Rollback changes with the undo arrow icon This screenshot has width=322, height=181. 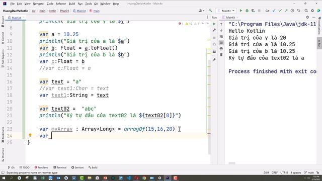click(298, 11)
